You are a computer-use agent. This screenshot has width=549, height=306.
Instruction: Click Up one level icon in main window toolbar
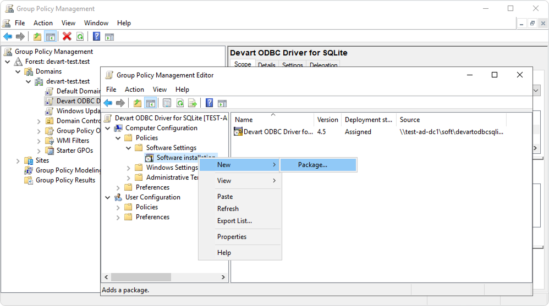coord(37,36)
